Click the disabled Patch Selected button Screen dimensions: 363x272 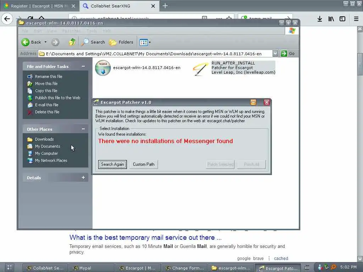click(x=220, y=164)
